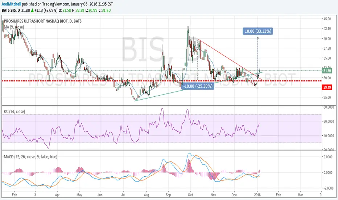This screenshot has height=200, width=338.
Task: Select the 40.00 price axis label
Action: pos(327,39)
